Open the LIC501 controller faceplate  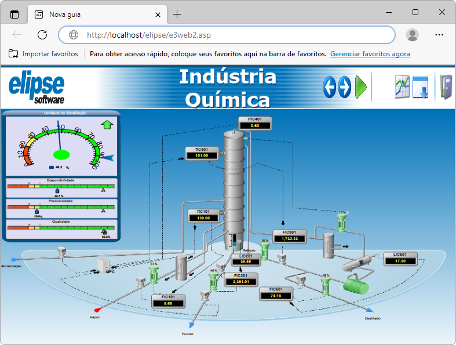point(400,259)
